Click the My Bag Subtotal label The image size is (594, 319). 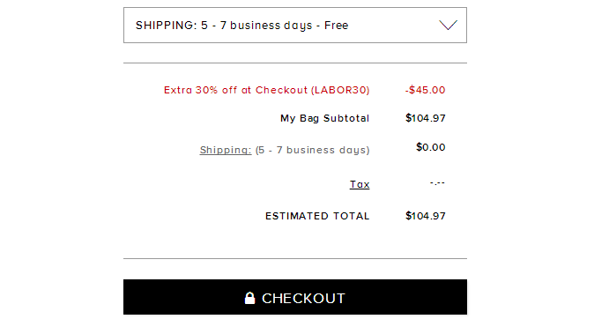(324, 118)
